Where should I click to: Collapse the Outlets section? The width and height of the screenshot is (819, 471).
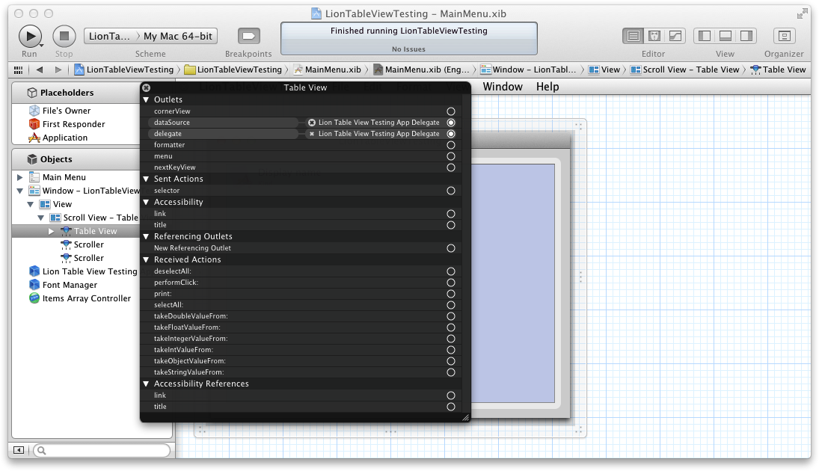(x=147, y=99)
